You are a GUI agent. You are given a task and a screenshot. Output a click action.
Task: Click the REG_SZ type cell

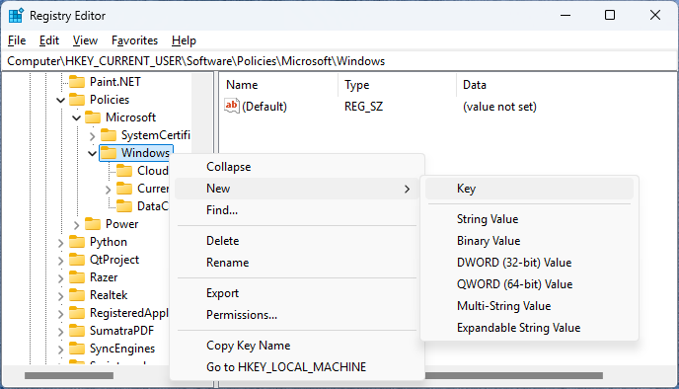tap(363, 106)
